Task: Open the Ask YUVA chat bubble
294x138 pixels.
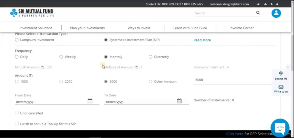Action: [280, 127]
